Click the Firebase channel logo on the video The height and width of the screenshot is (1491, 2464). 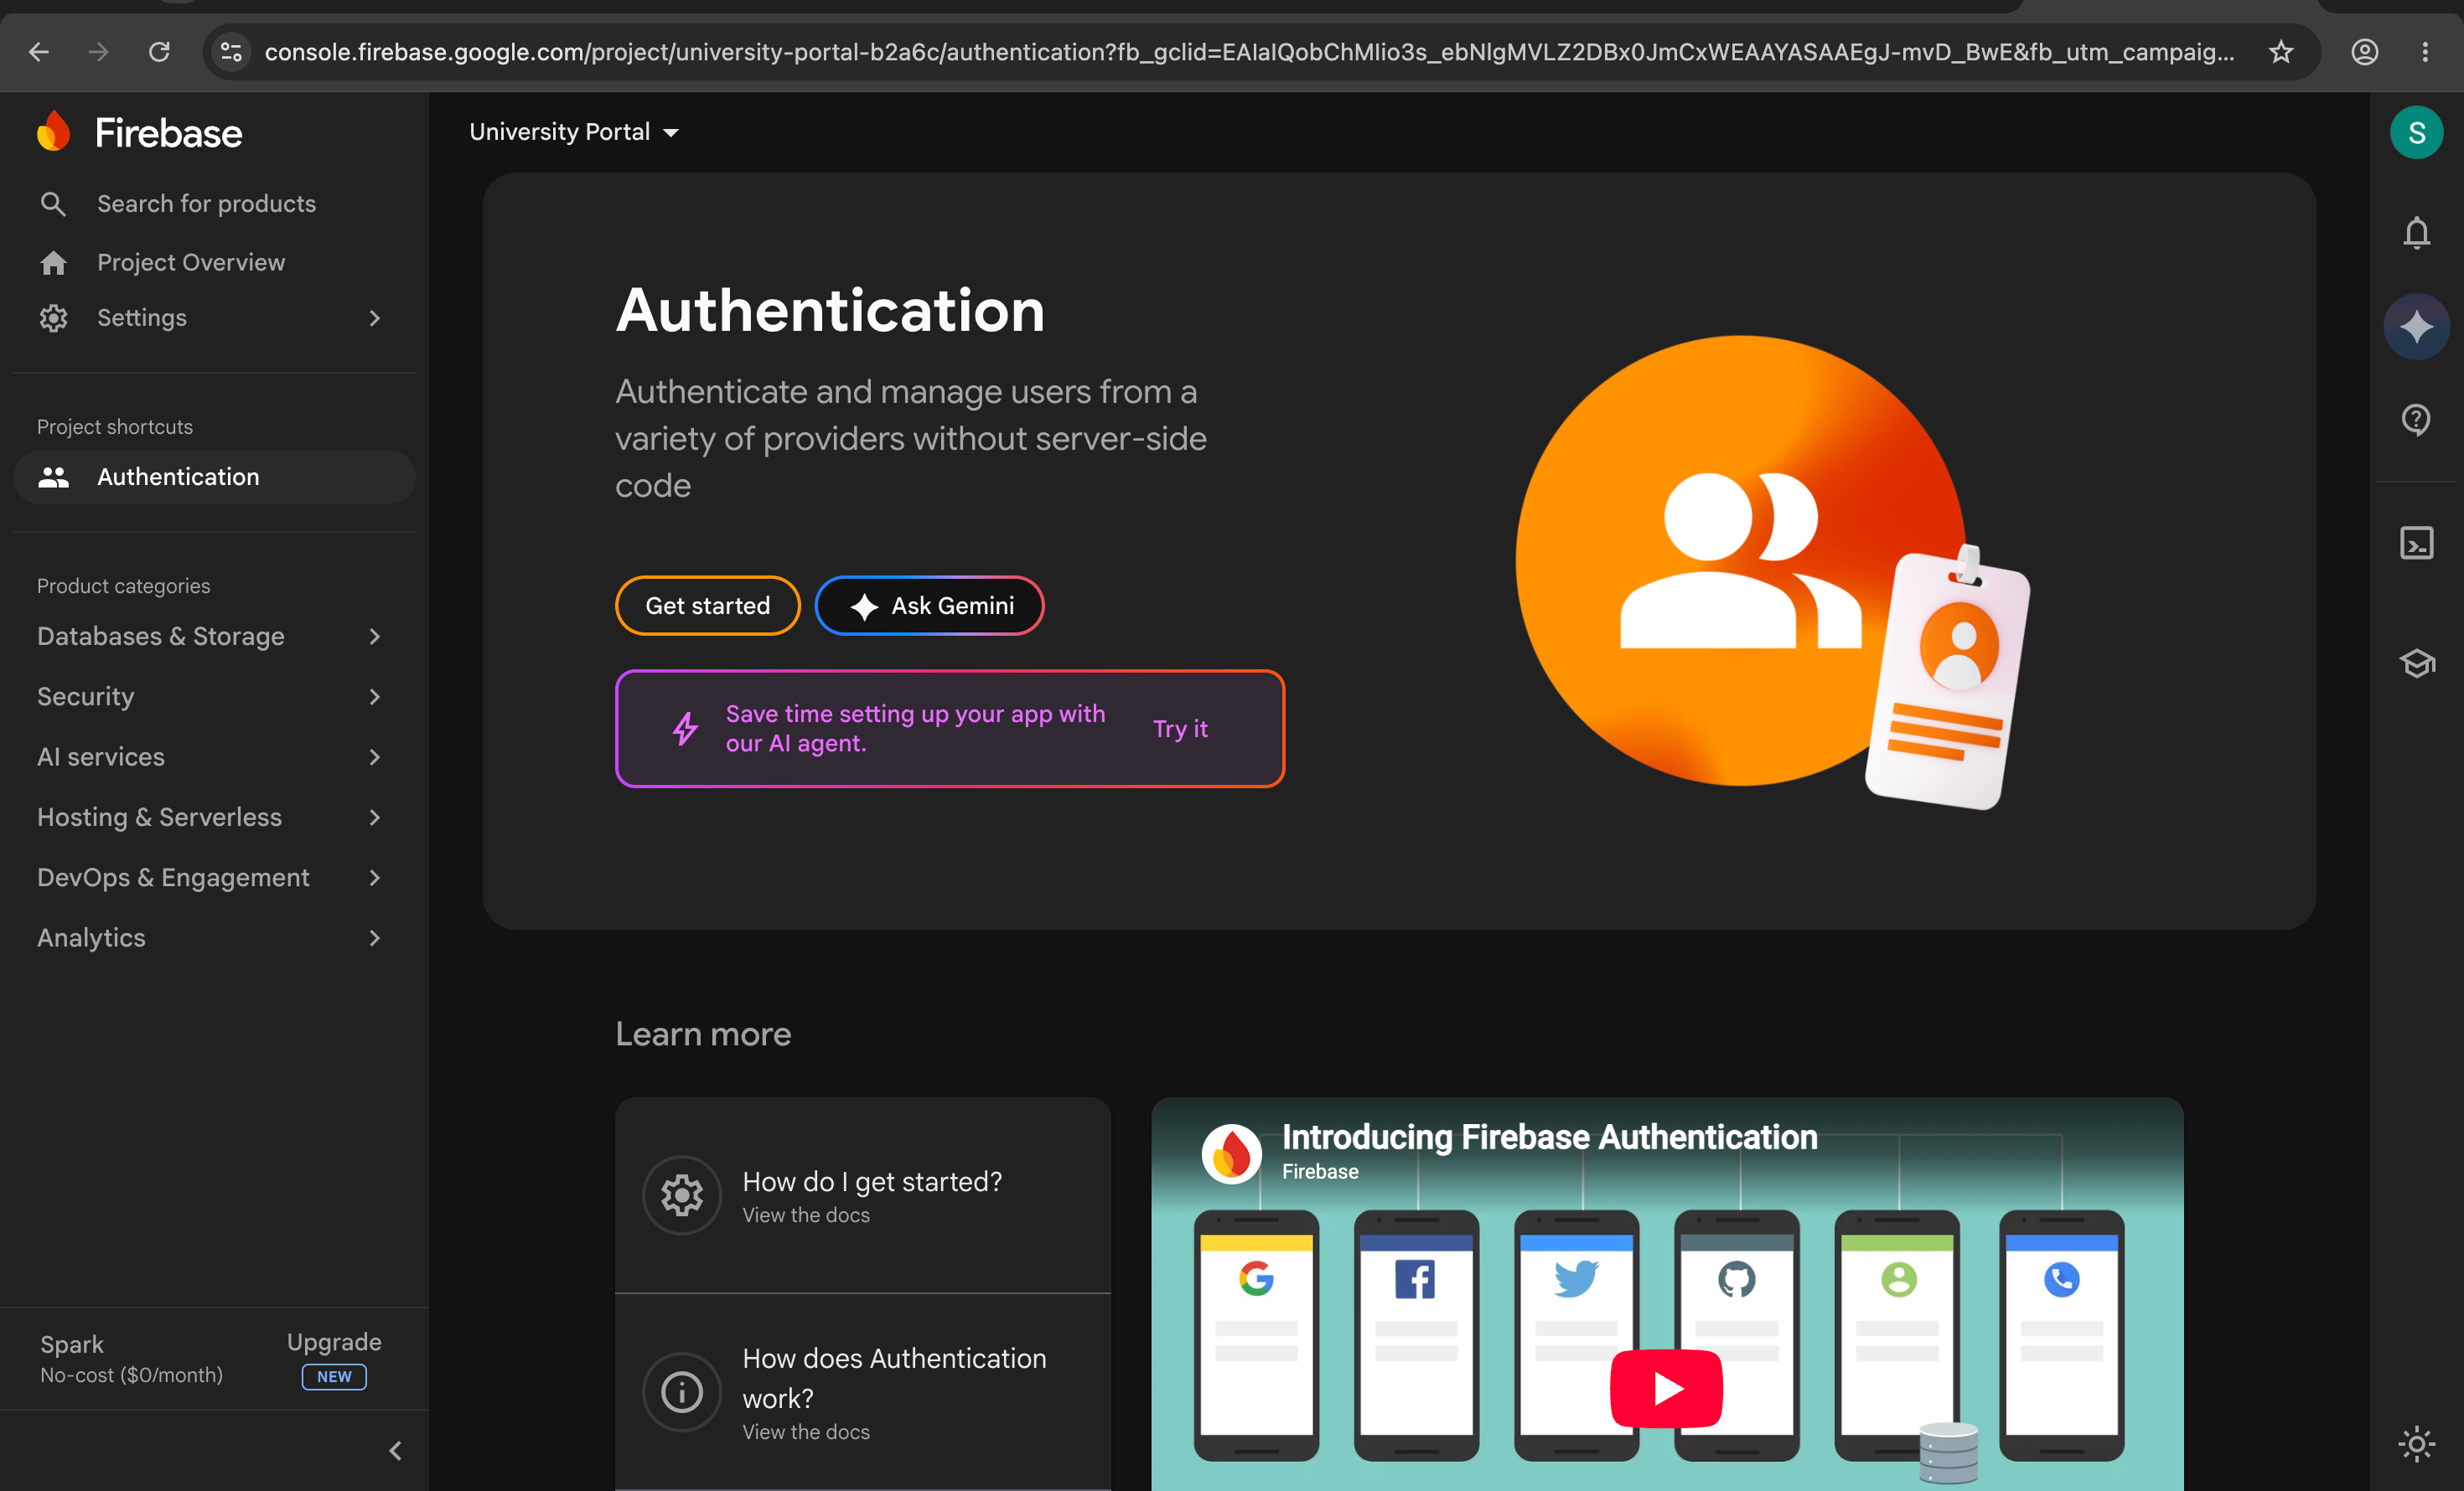1231,1154
